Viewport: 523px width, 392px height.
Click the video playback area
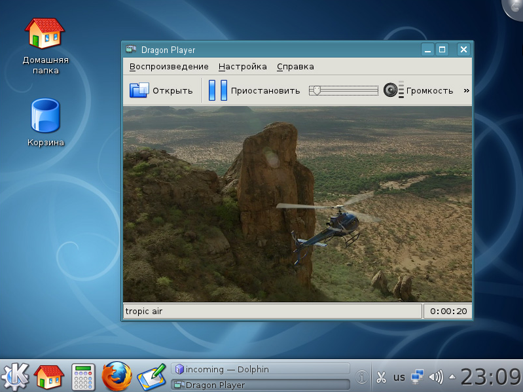click(x=298, y=204)
